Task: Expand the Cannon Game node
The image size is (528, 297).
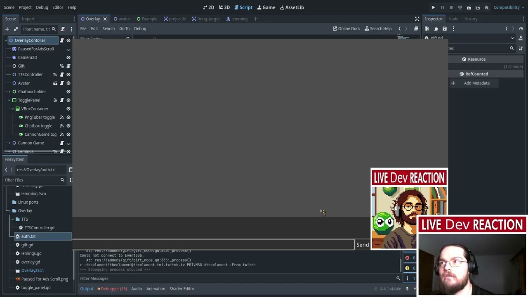Action: (x=9, y=143)
